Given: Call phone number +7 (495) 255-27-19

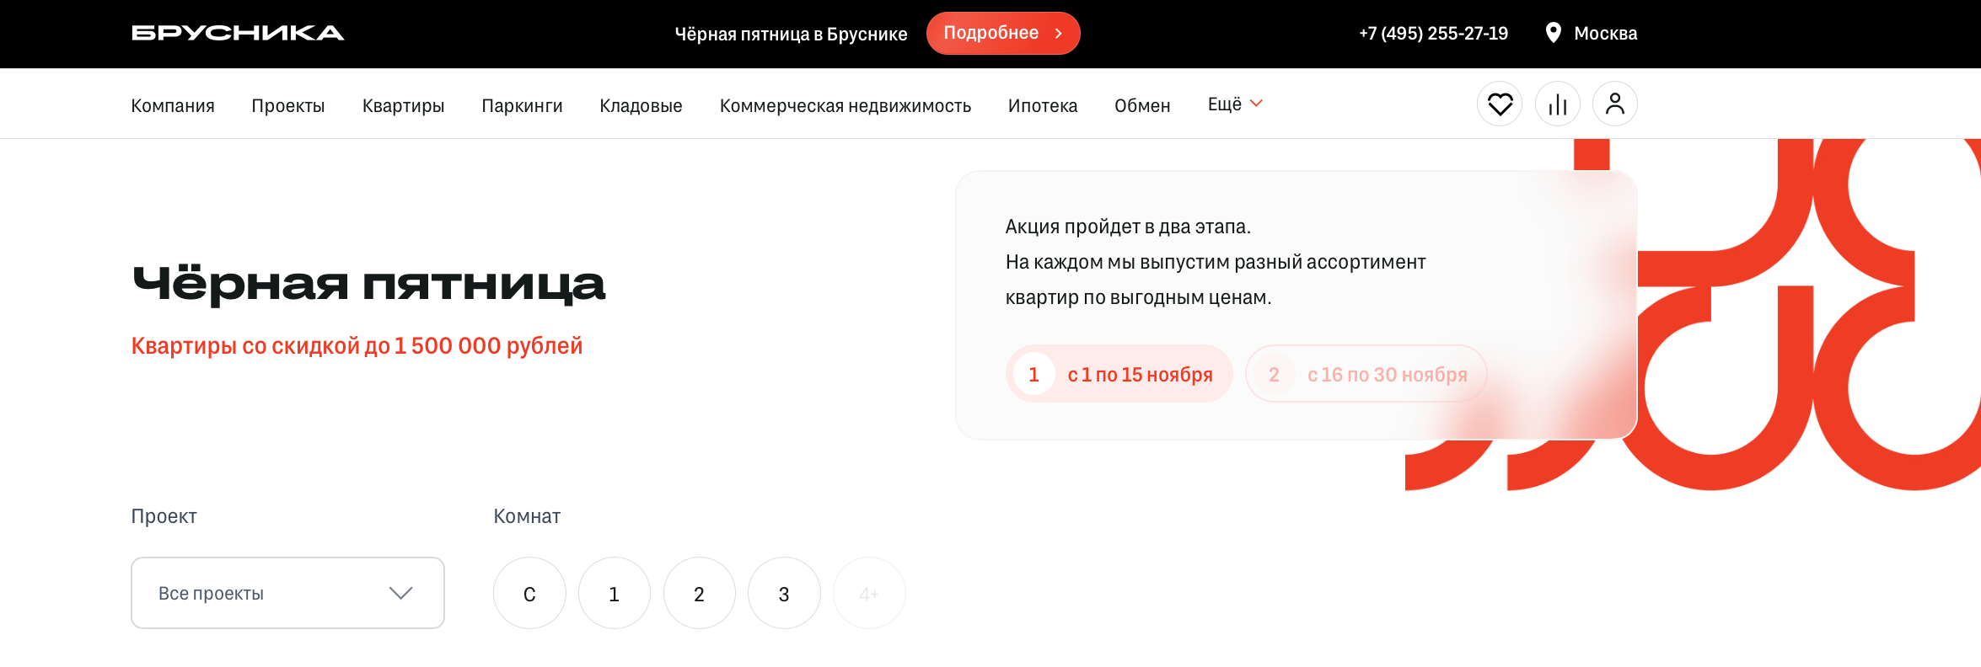Looking at the screenshot, I should pyautogui.click(x=1433, y=34).
